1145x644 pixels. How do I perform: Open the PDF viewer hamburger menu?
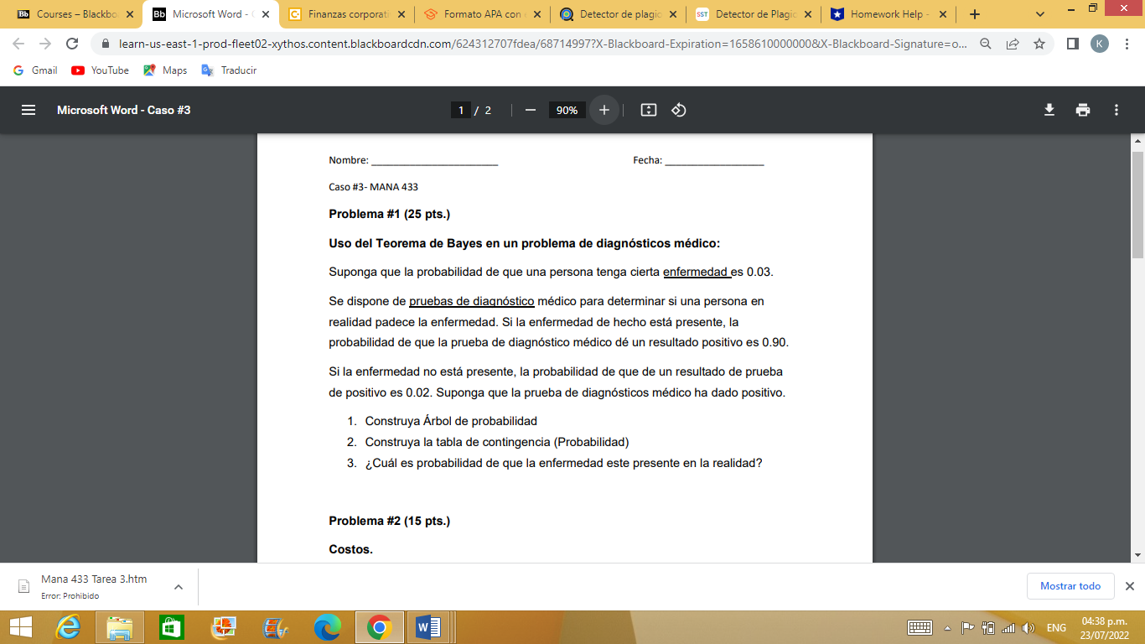click(28, 109)
